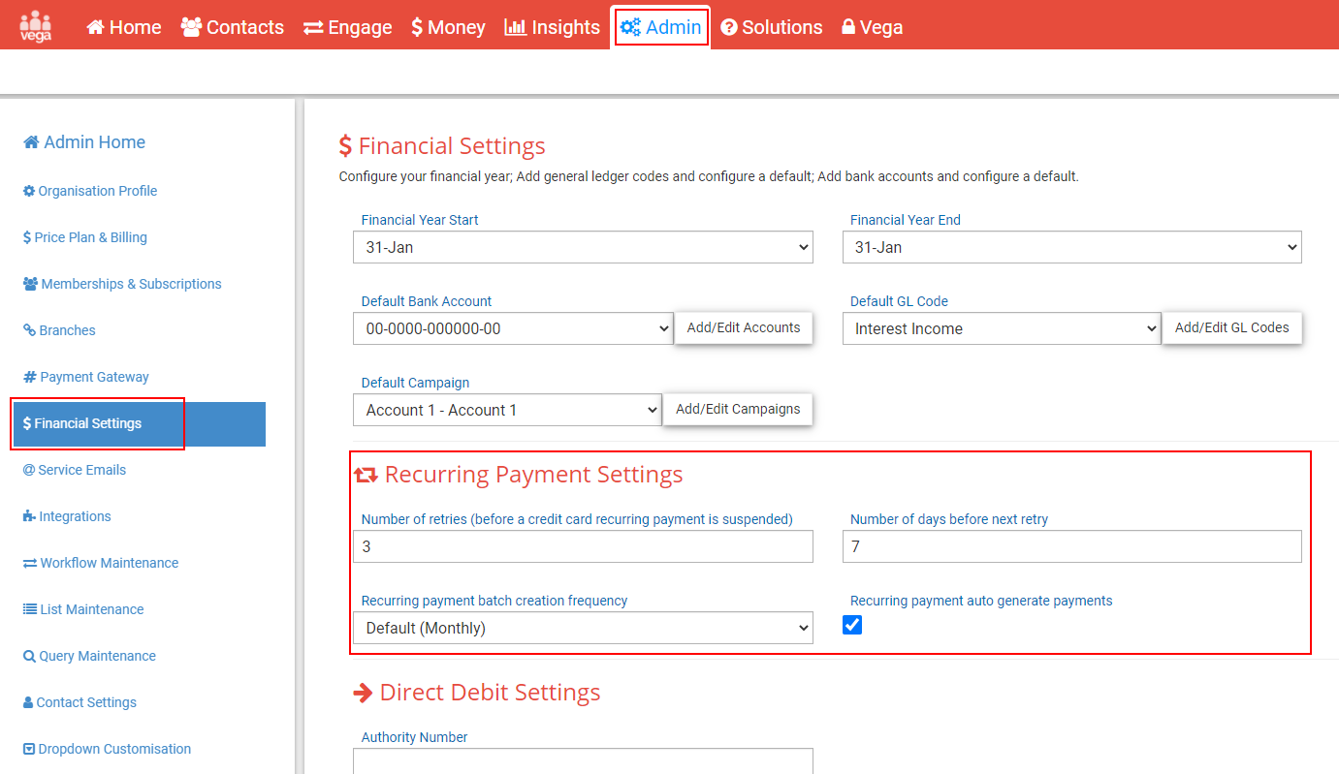
Task: Select the Default Bank Account dropdown
Action: point(513,329)
